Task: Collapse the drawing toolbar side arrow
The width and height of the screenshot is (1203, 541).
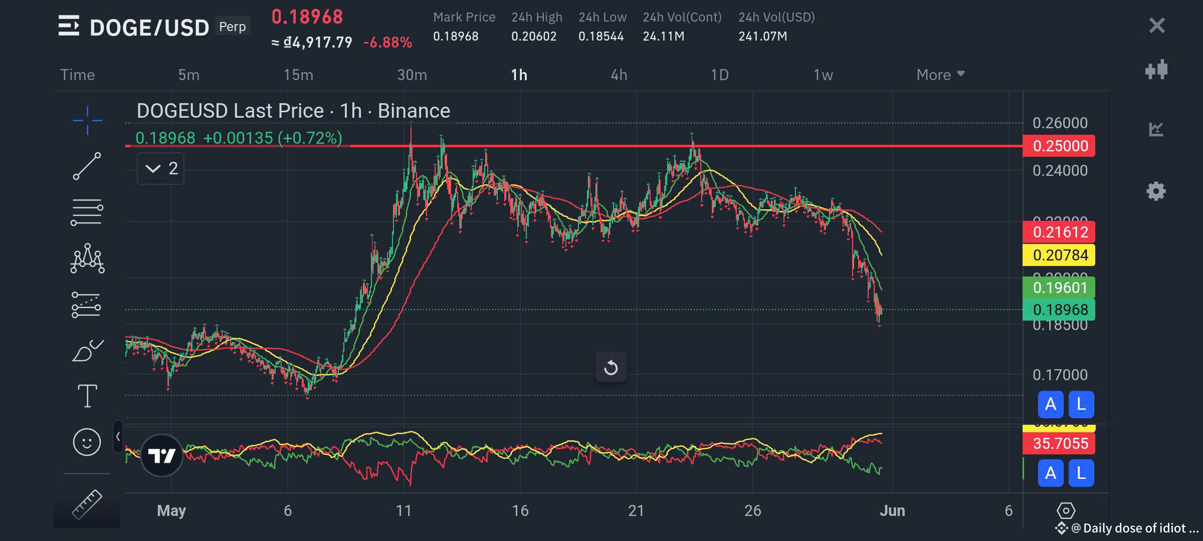Action: (118, 437)
